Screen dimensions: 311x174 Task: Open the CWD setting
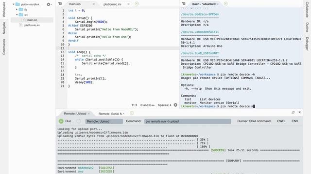click(x=281, y=121)
